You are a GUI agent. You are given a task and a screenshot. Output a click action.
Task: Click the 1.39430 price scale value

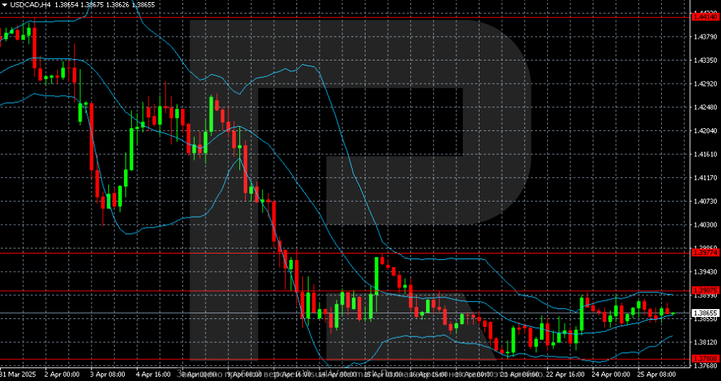point(704,272)
